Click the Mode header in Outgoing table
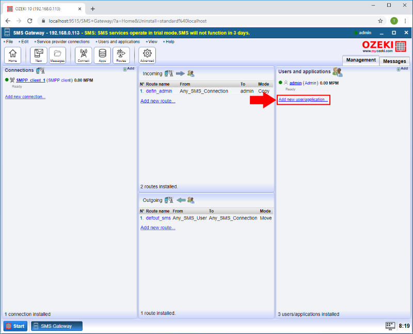The height and width of the screenshot is (334, 413). pyautogui.click(x=265, y=211)
